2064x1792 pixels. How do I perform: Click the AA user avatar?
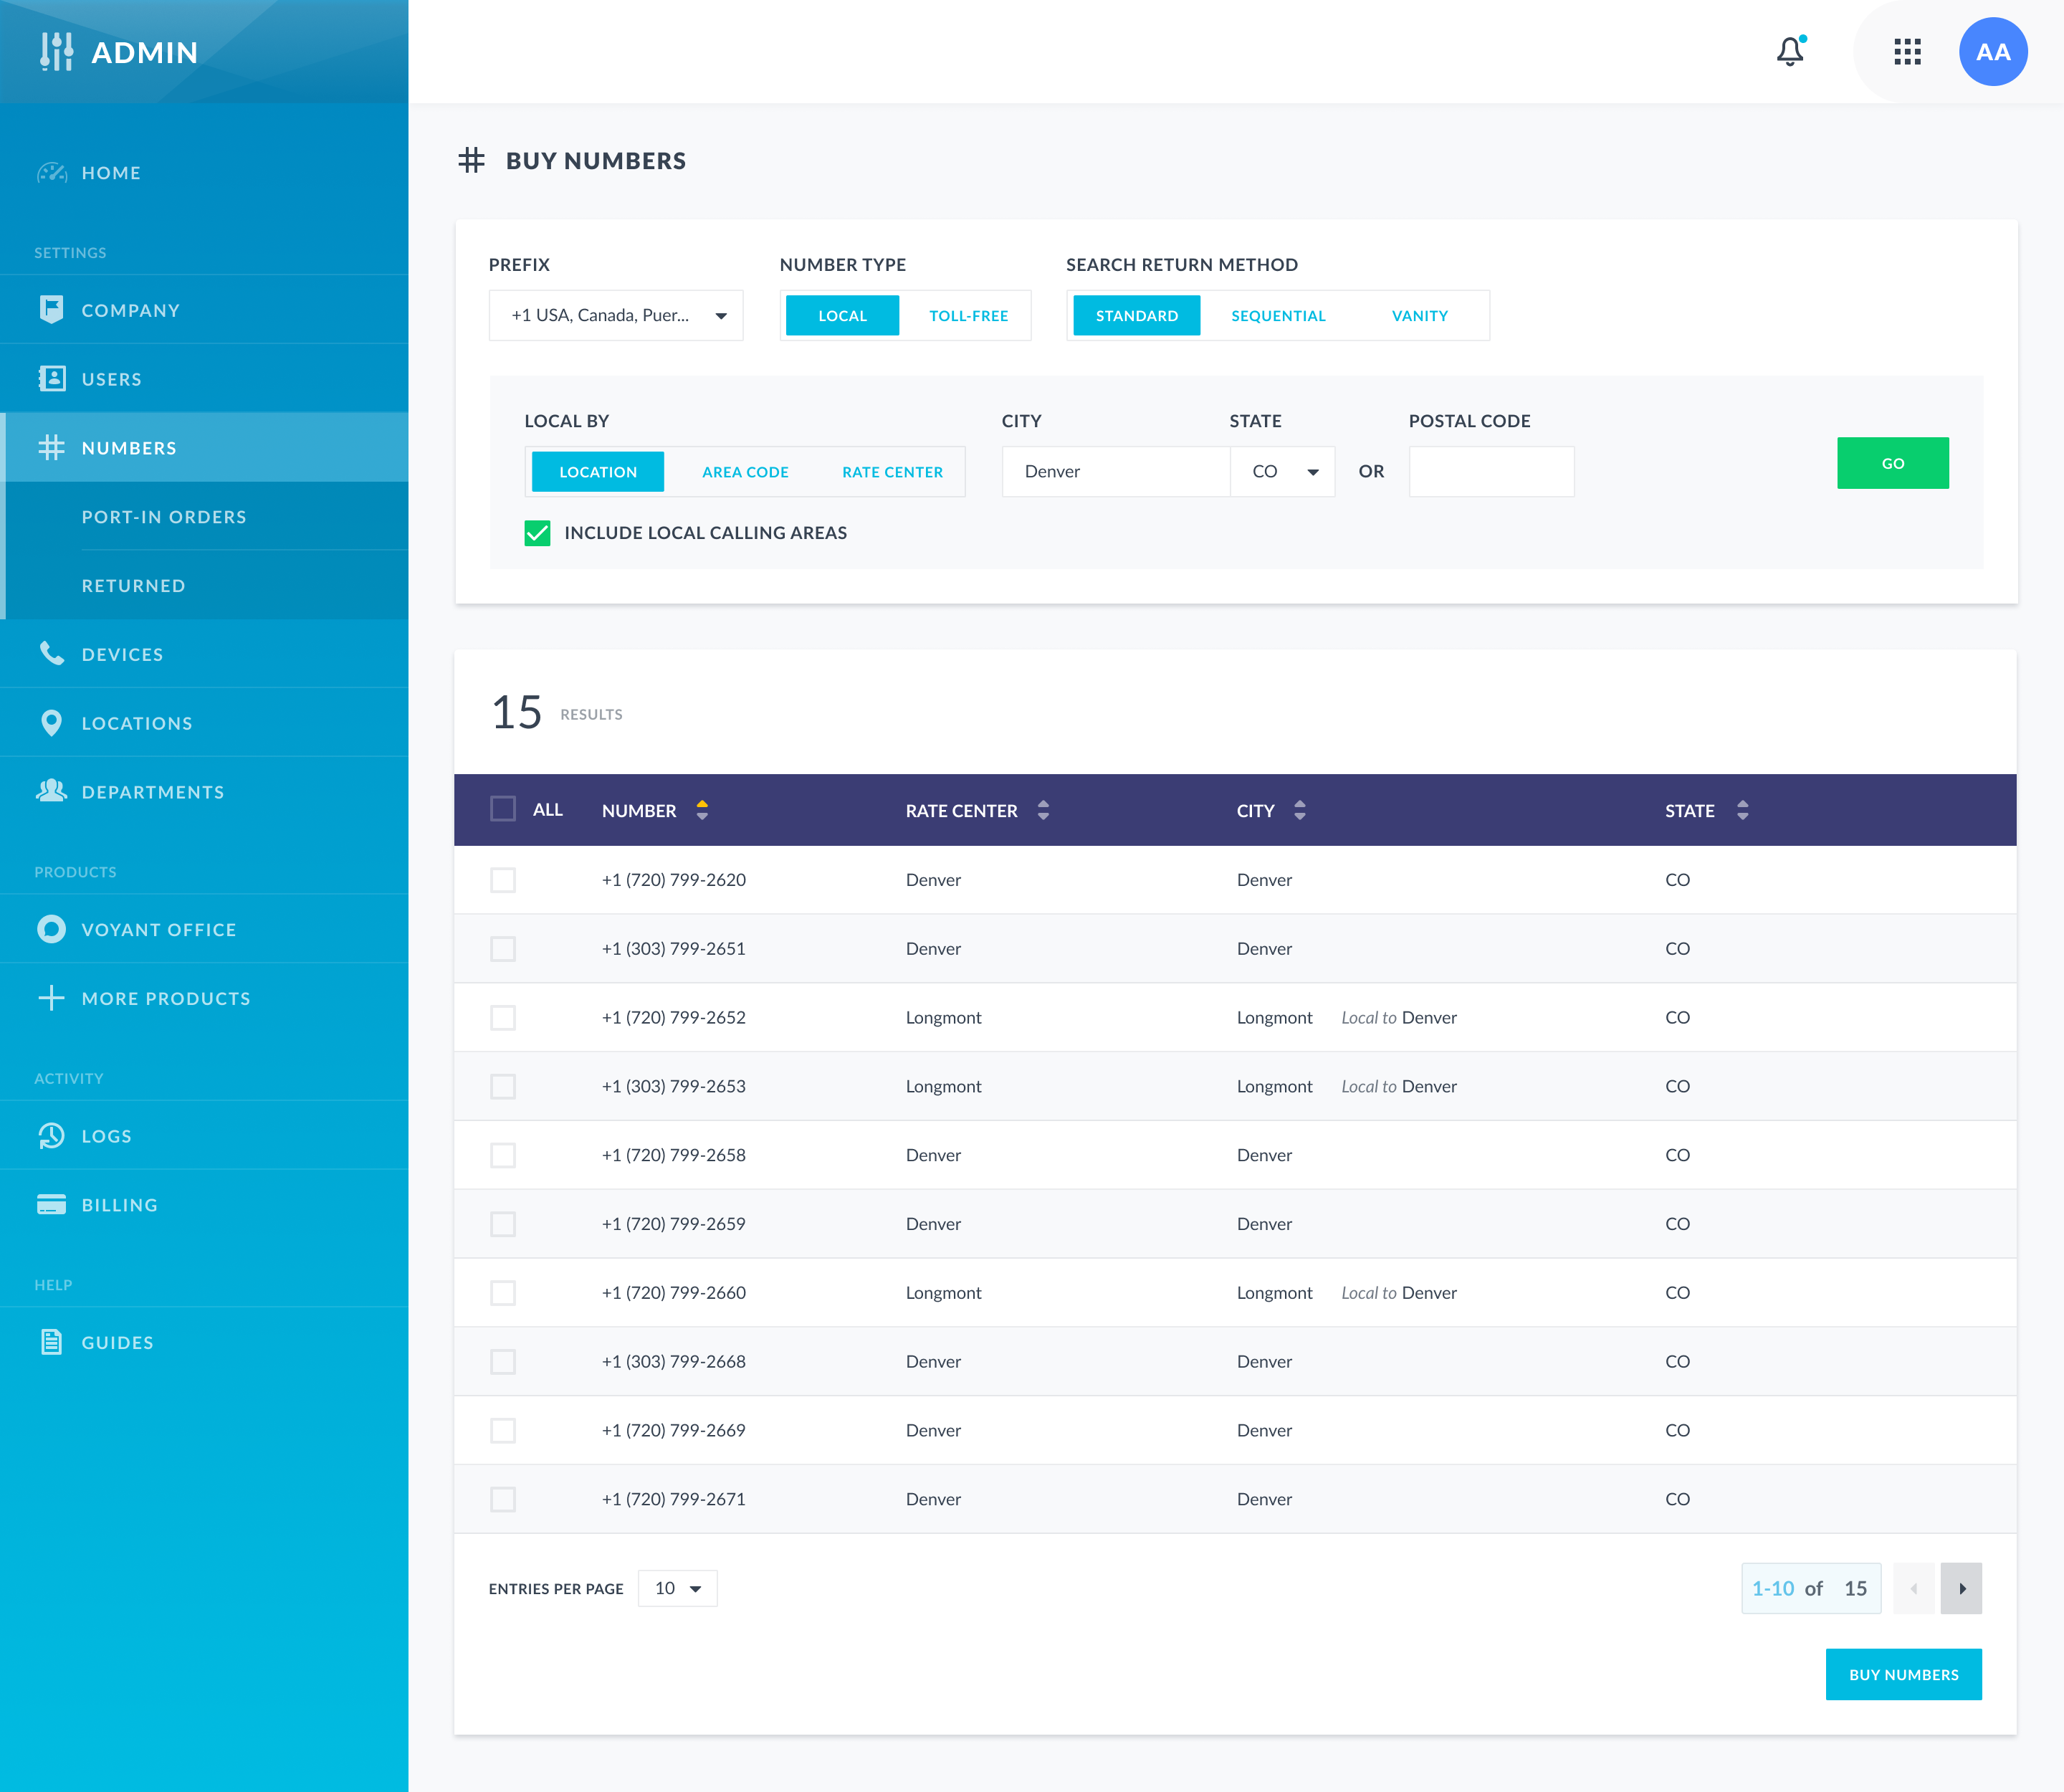coord(1992,52)
